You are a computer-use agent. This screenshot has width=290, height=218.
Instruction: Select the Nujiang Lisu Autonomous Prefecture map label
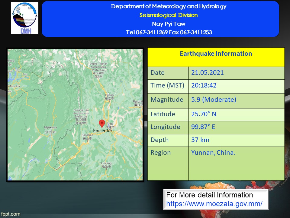coord(81,116)
